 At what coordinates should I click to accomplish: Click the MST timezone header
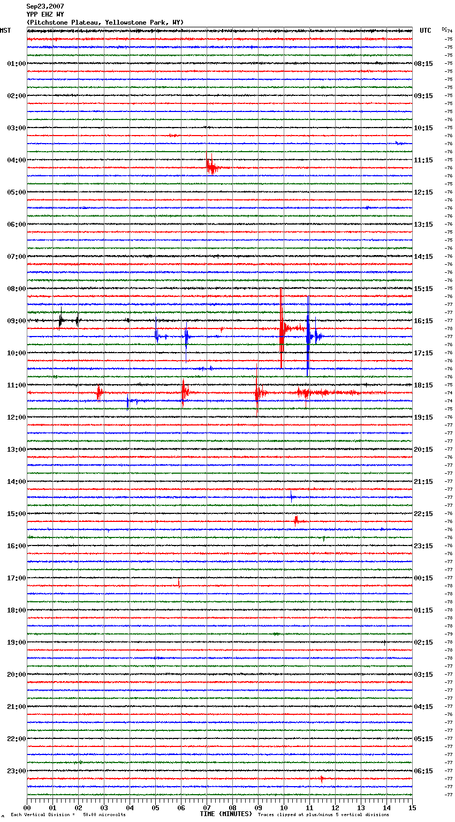click(5, 31)
